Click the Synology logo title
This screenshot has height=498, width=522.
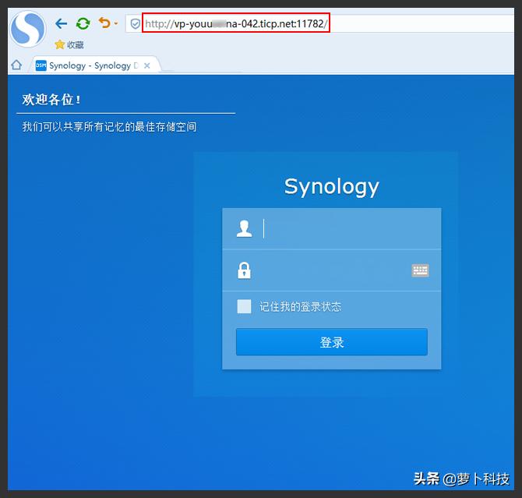click(x=332, y=186)
